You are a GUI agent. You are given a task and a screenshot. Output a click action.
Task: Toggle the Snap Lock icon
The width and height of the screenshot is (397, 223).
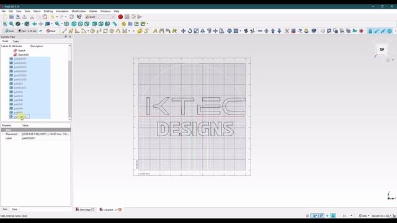tap(370, 31)
